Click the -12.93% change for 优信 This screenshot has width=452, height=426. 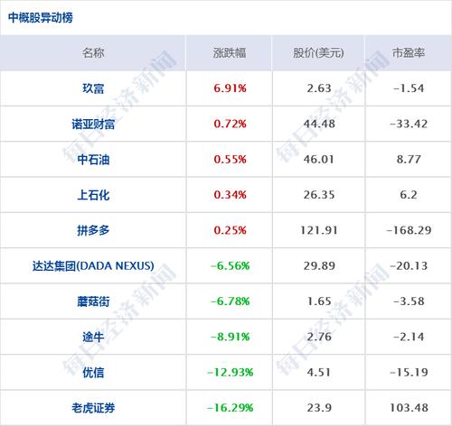[230, 373]
